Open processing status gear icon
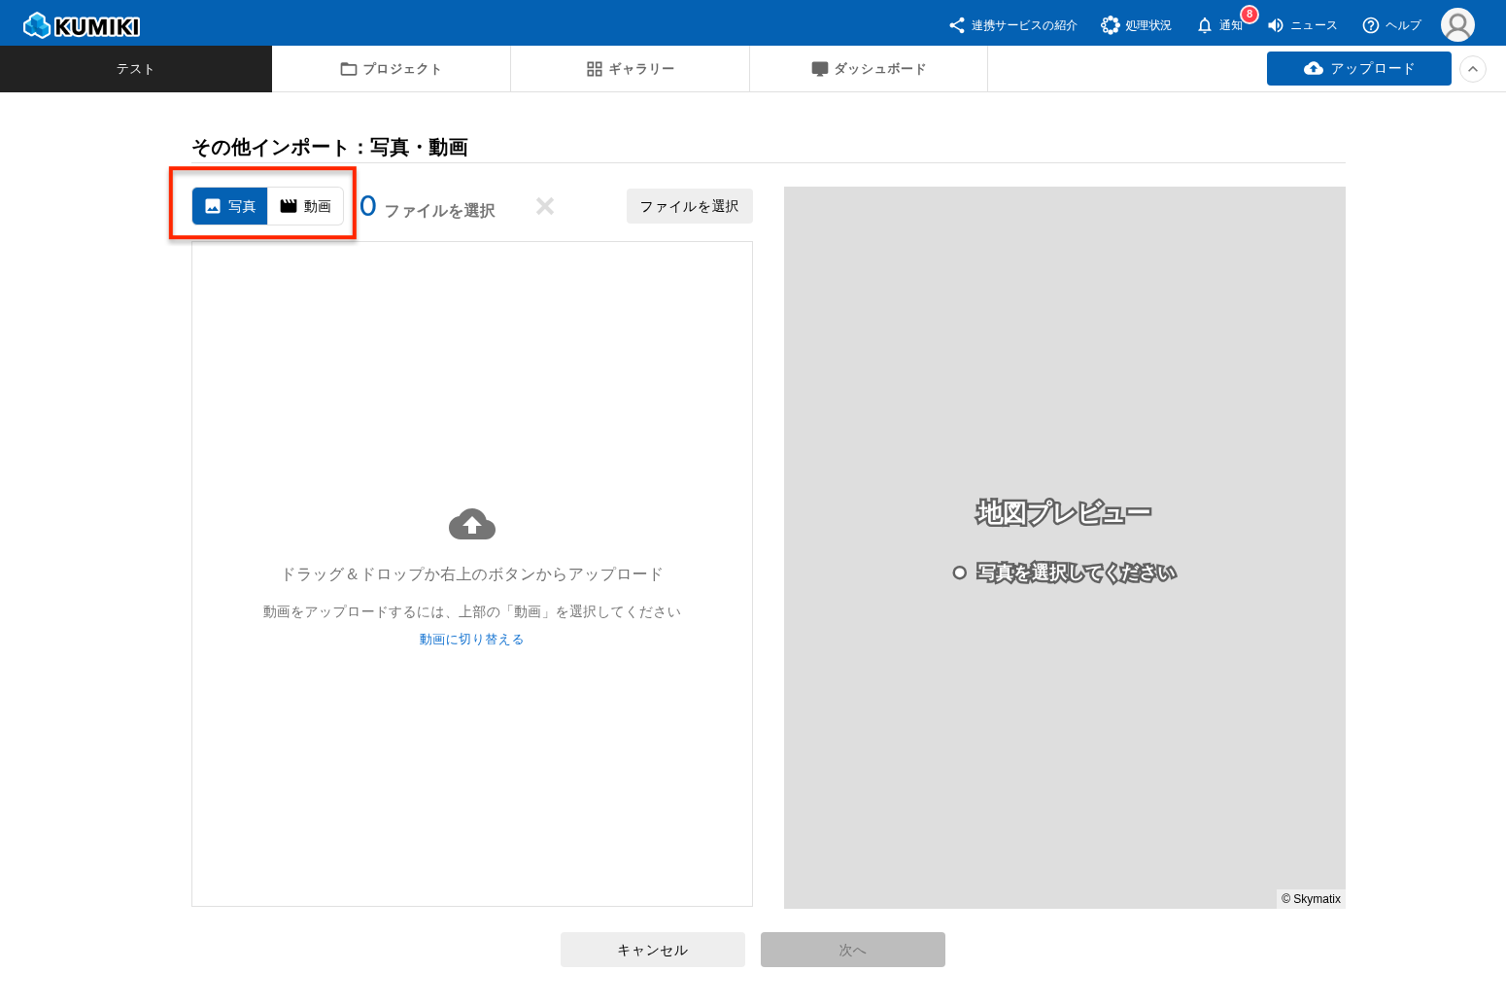 (x=1111, y=25)
